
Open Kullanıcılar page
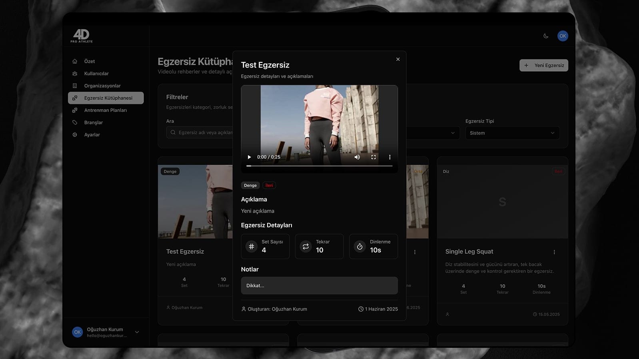[x=96, y=74]
